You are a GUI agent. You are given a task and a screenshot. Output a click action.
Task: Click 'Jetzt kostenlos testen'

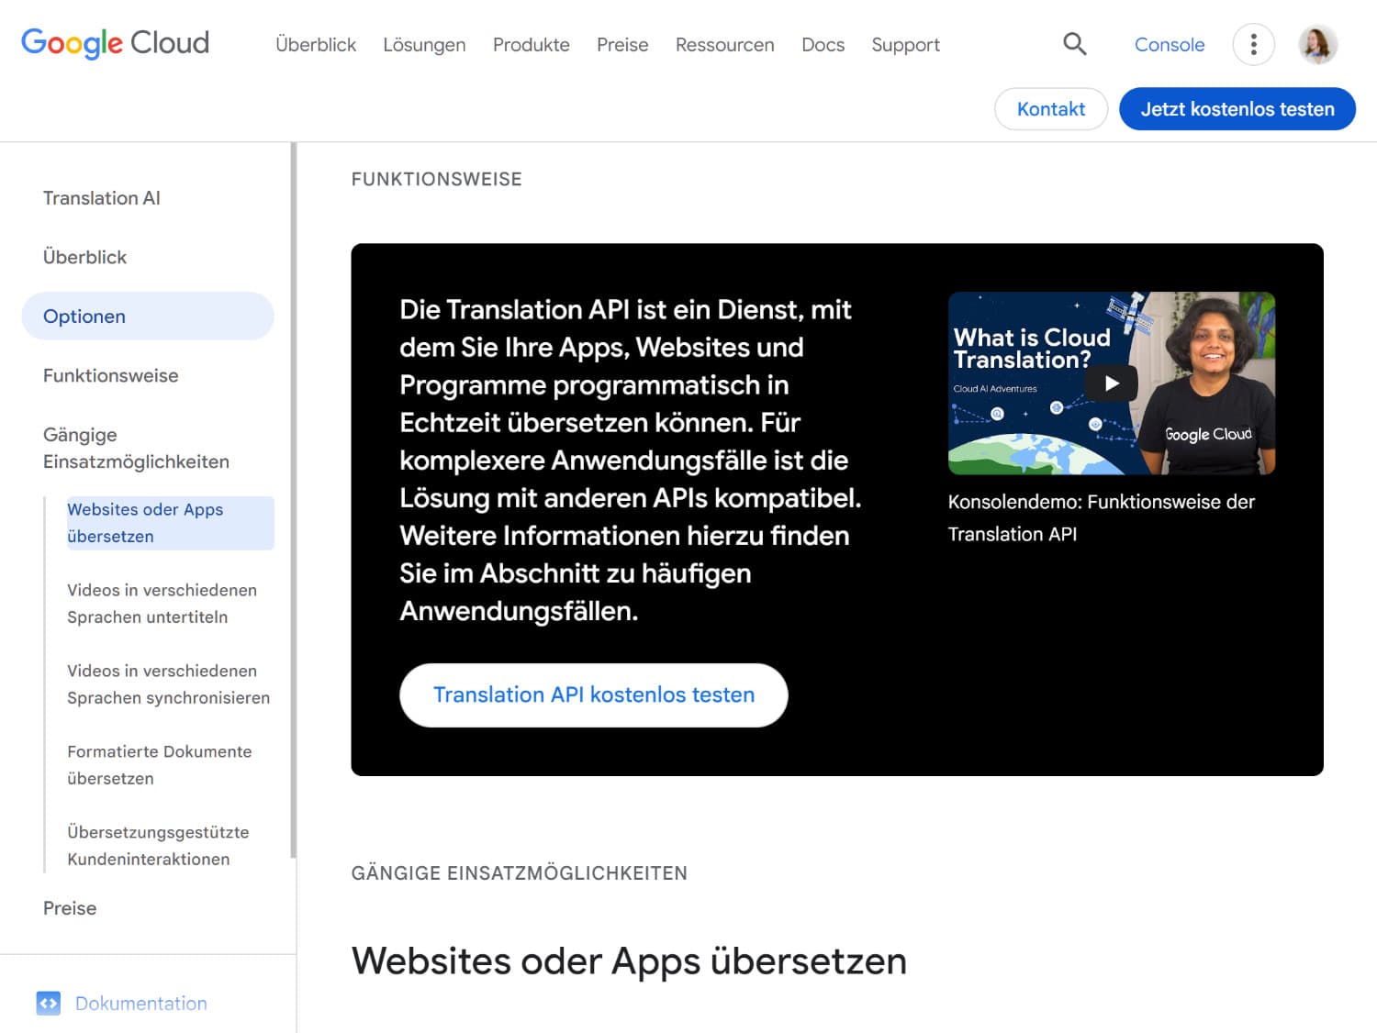(x=1237, y=108)
